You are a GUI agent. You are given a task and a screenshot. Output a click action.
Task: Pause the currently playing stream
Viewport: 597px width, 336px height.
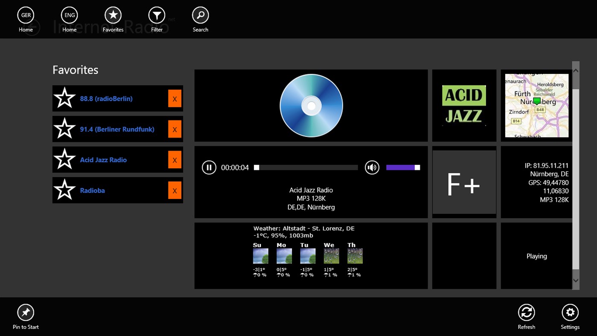point(209,167)
